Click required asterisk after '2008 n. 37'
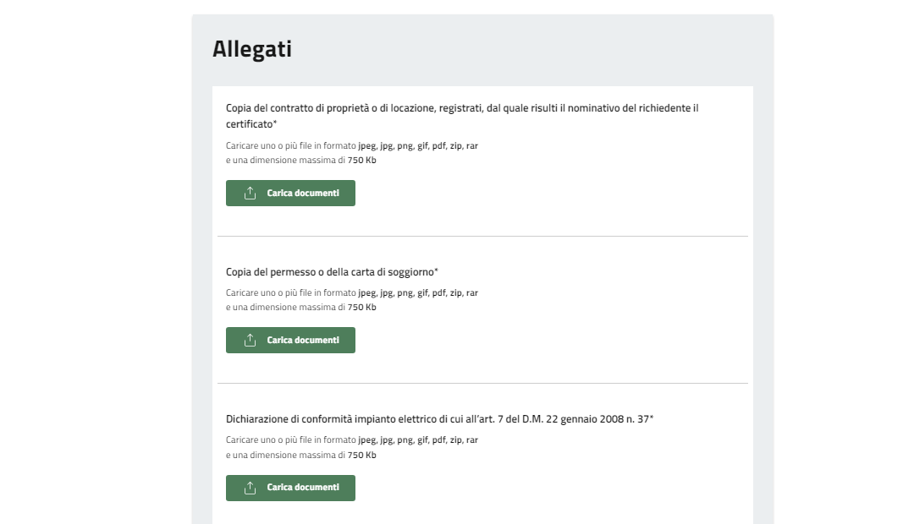The width and height of the screenshot is (903, 524). pyautogui.click(x=651, y=418)
